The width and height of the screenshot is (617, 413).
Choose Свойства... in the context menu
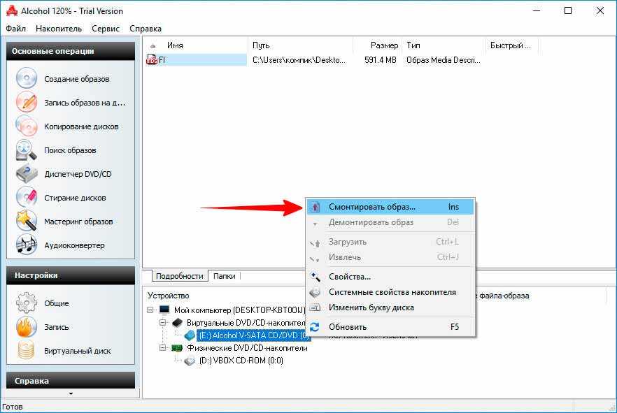click(x=390, y=277)
